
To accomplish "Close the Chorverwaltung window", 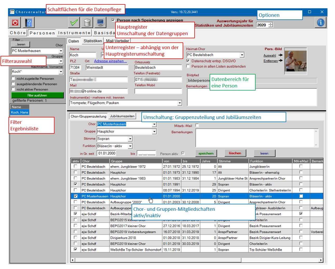I will pos(322,12).
